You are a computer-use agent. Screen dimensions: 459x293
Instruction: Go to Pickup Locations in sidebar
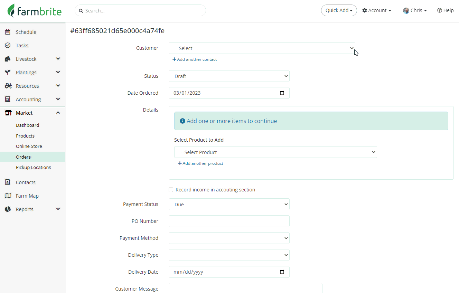[x=33, y=168]
